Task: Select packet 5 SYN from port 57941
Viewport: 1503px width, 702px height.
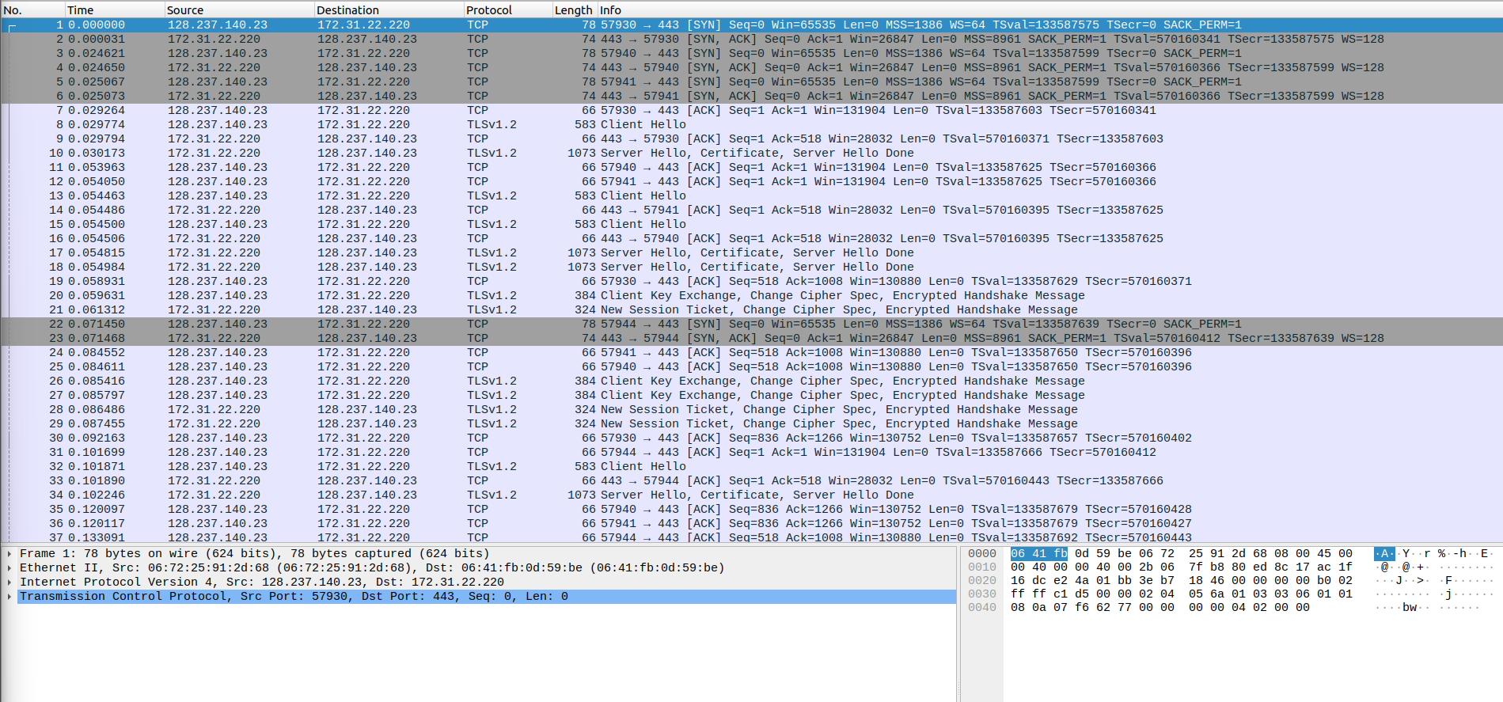Action: point(751,82)
